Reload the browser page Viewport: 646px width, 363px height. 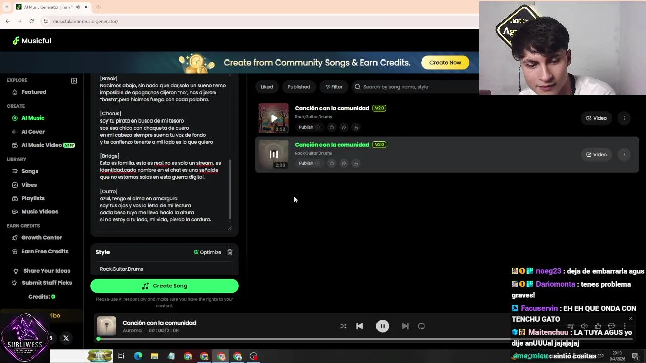click(x=31, y=21)
